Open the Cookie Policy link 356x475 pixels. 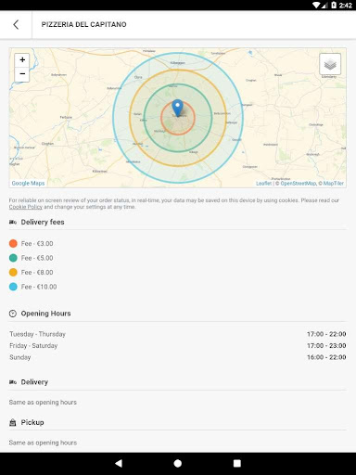click(x=26, y=207)
